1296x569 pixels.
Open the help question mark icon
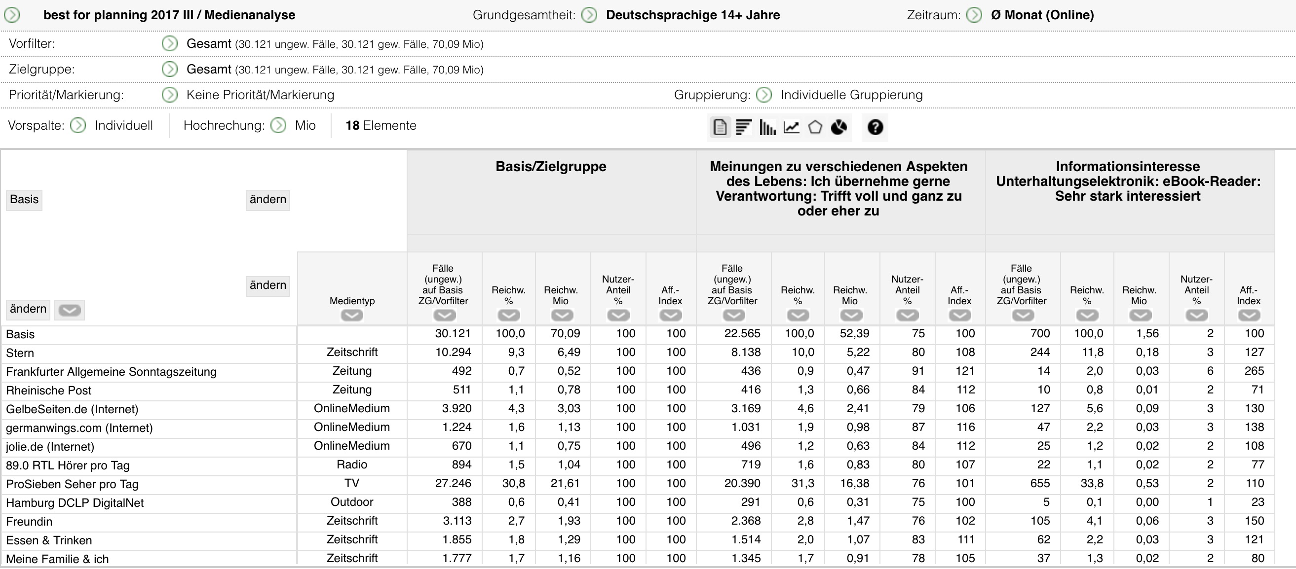coord(876,127)
